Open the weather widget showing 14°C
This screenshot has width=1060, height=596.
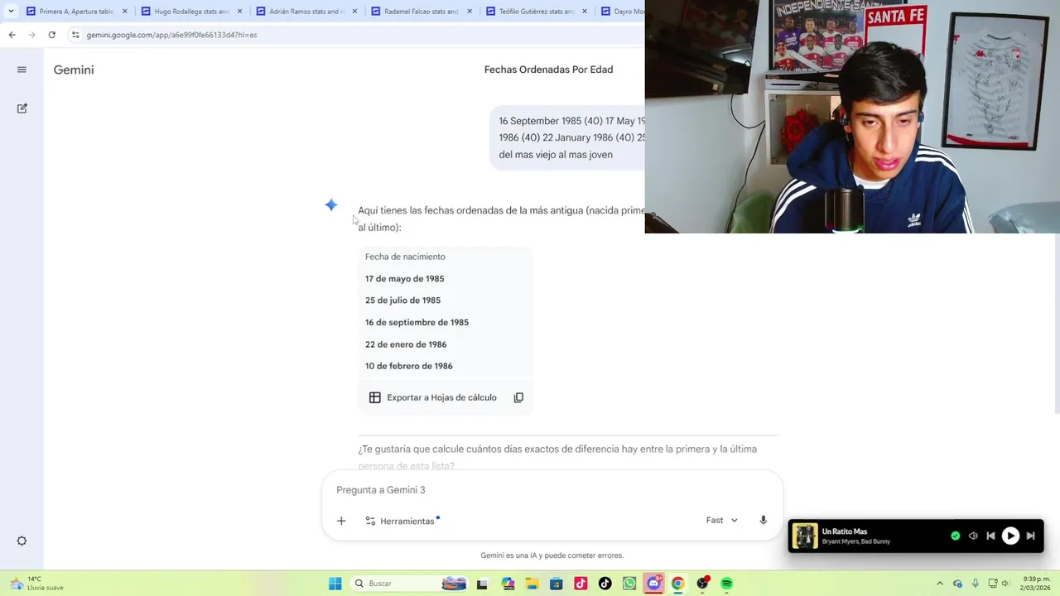tap(36, 584)
